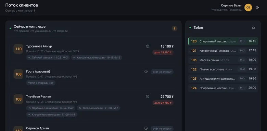Select board row 103 Массаж спины
The image size is (267, 131).
223,60
